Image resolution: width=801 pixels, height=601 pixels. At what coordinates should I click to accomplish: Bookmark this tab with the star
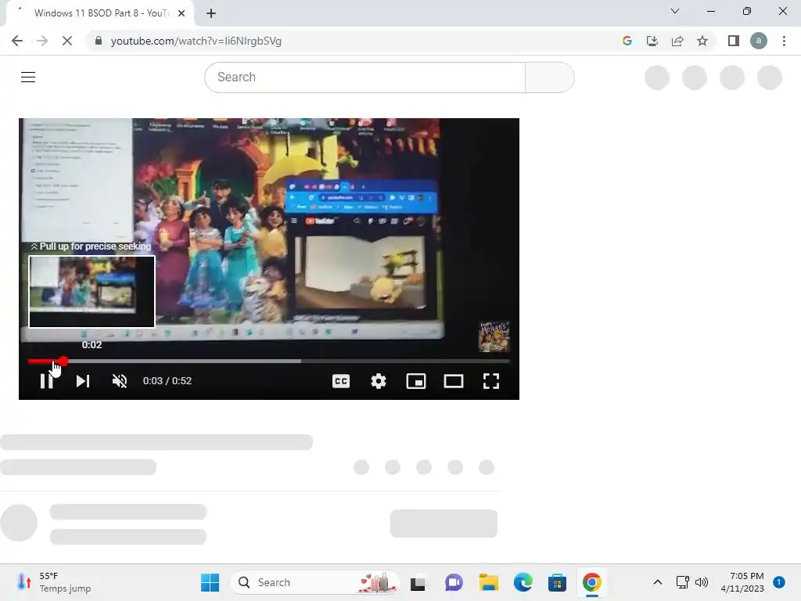pos(702,41)
